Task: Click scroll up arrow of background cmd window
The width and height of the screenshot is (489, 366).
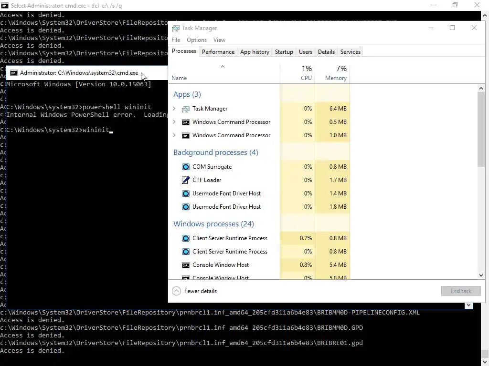Action: (485, 15)
